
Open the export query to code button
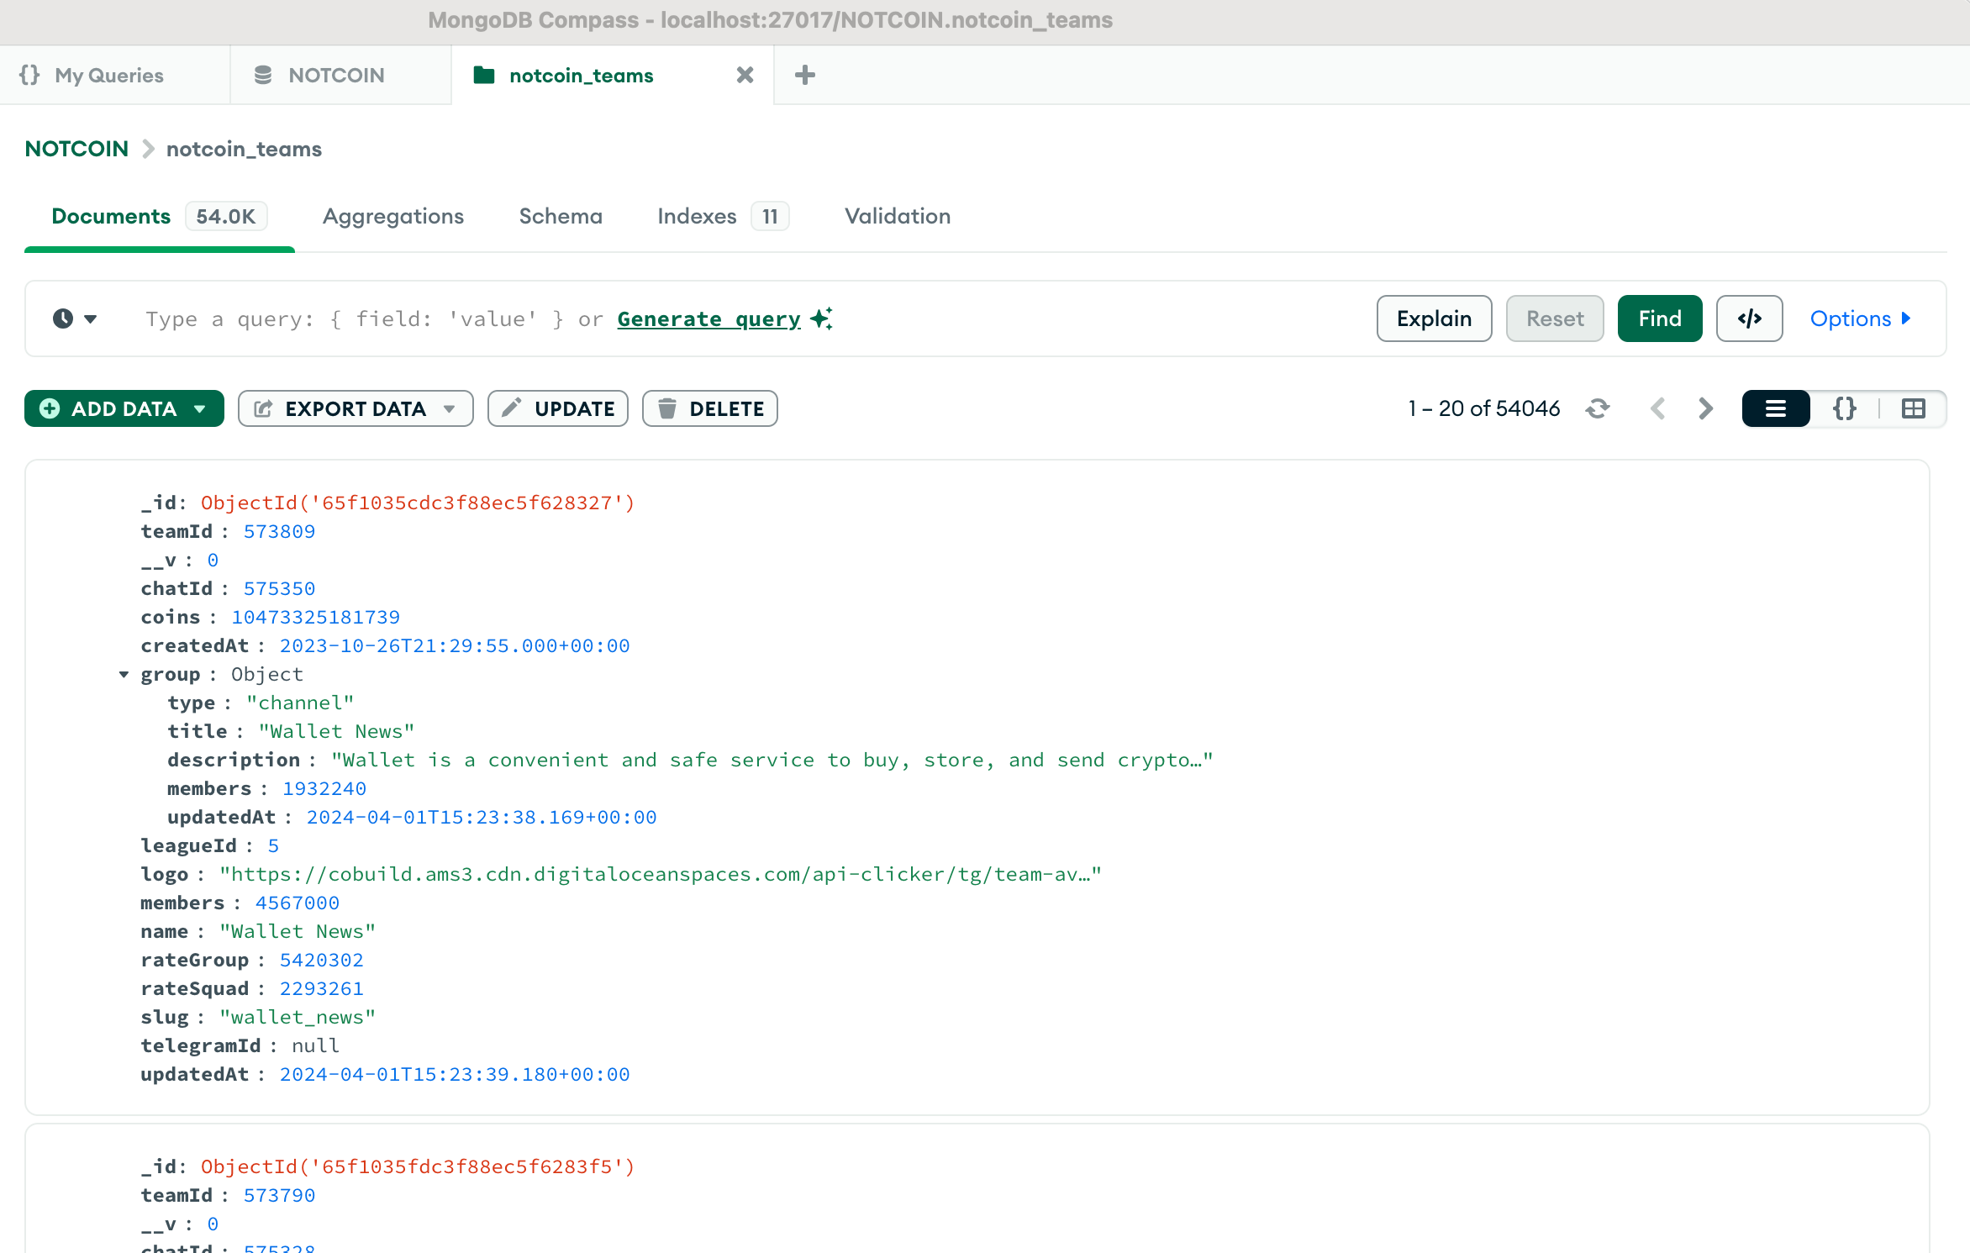click(x=1749, y=319)
